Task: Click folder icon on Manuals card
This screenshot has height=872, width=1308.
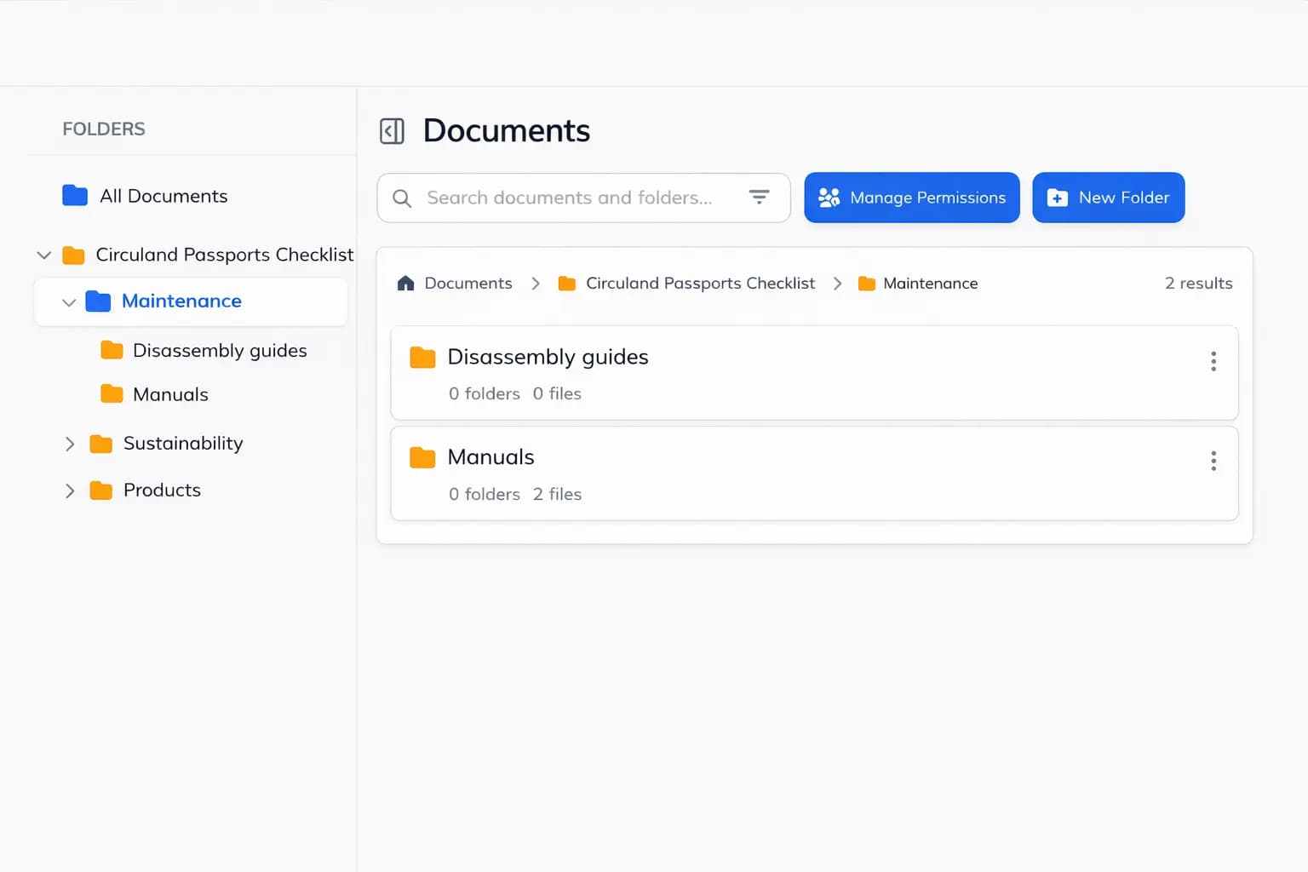Action: pos(422,458)
